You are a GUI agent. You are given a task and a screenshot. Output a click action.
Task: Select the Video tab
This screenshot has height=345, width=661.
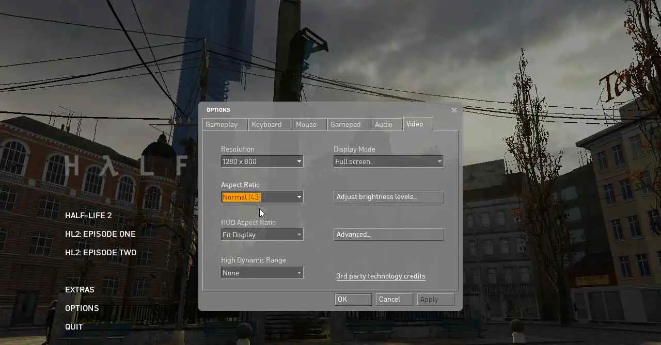(417, 124)
